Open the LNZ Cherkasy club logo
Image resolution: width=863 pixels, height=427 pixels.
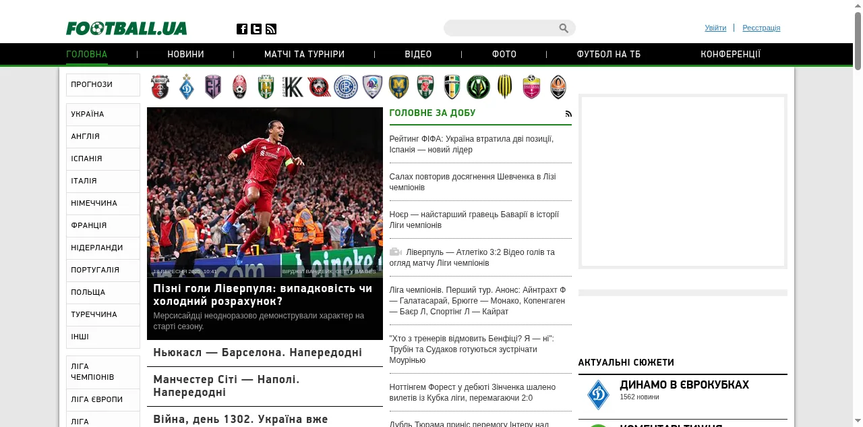coord(372,87)
